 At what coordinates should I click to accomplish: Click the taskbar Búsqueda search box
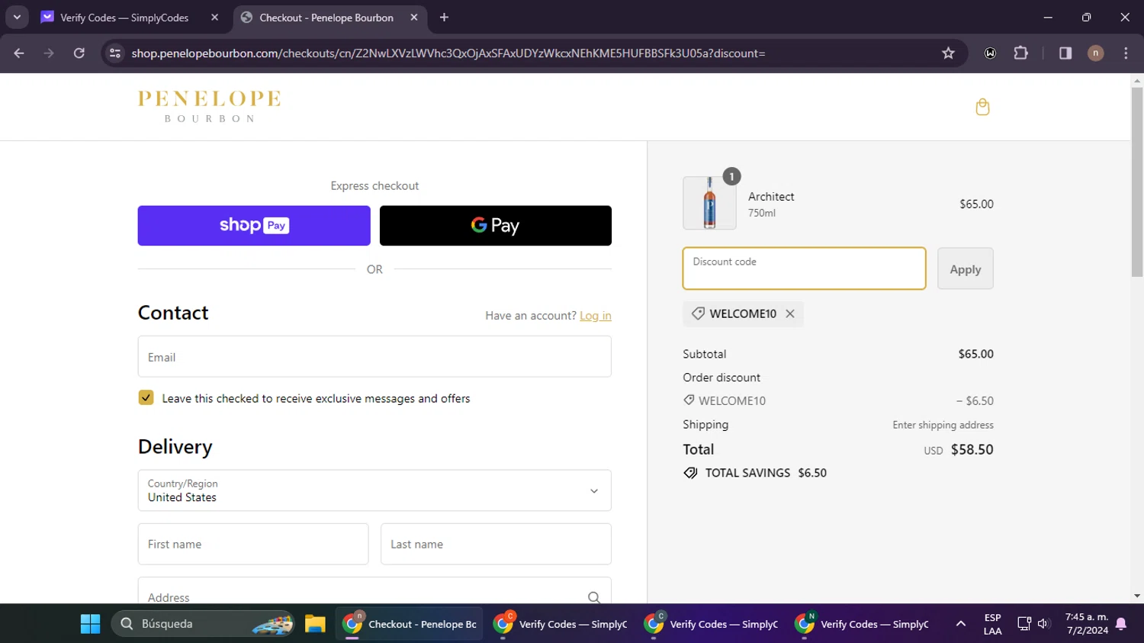click(204, 624)
